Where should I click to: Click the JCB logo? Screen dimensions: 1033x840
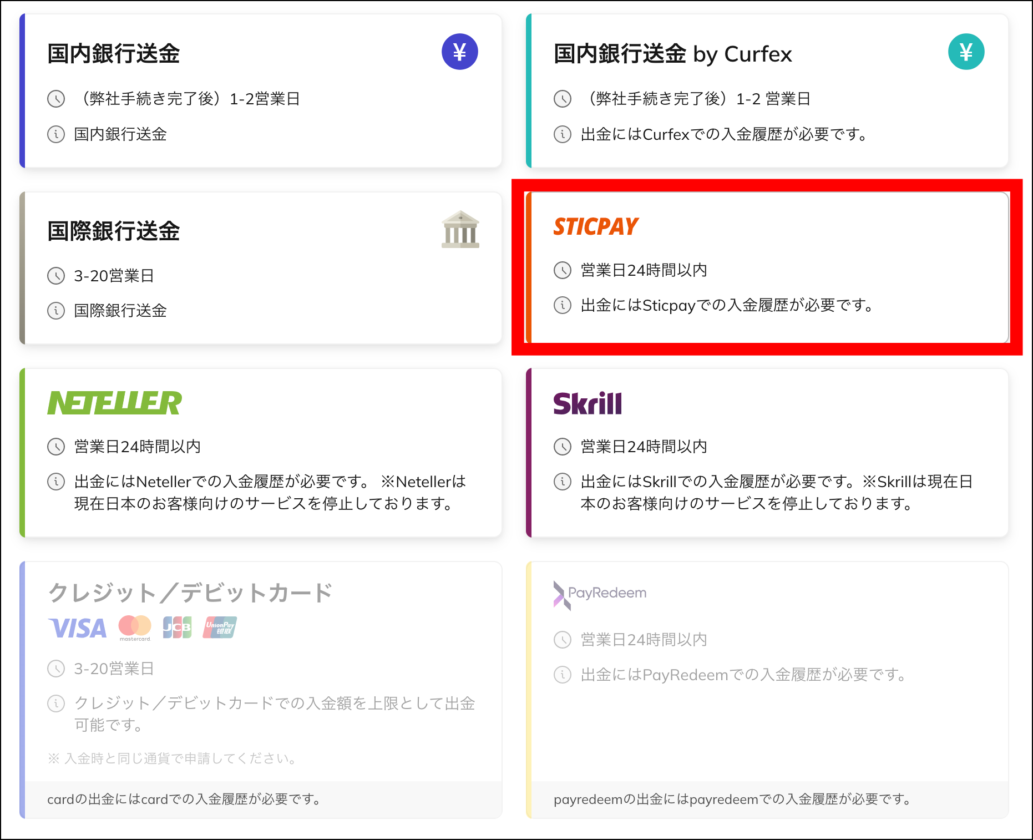[x=176, y=626]
